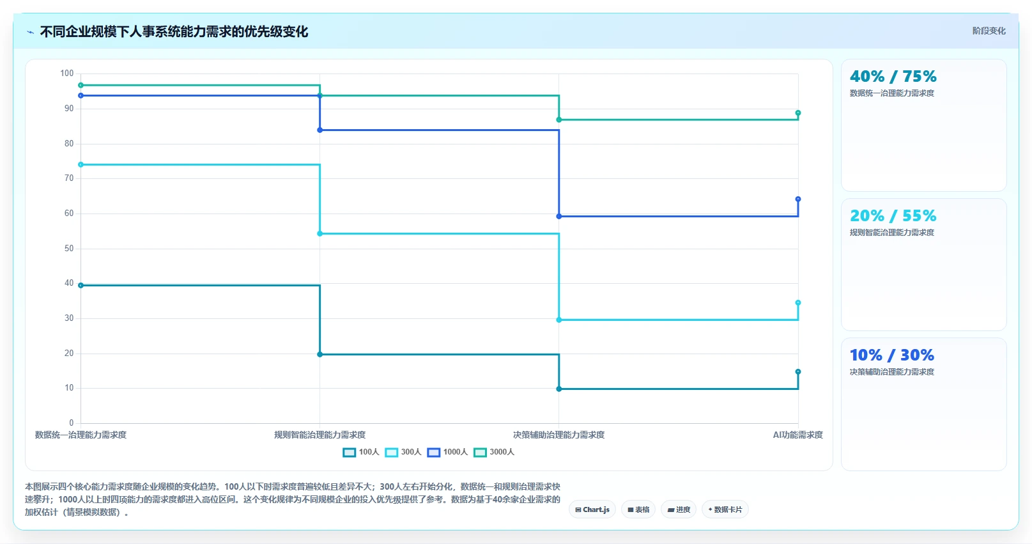Click the Chart.js tag chip

coord(592,509)
